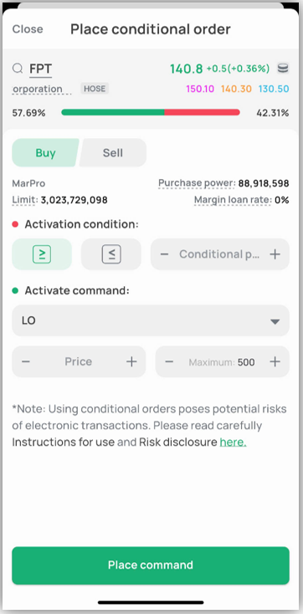
Task: Switch to the Buy tab
Action: [45, 152]
